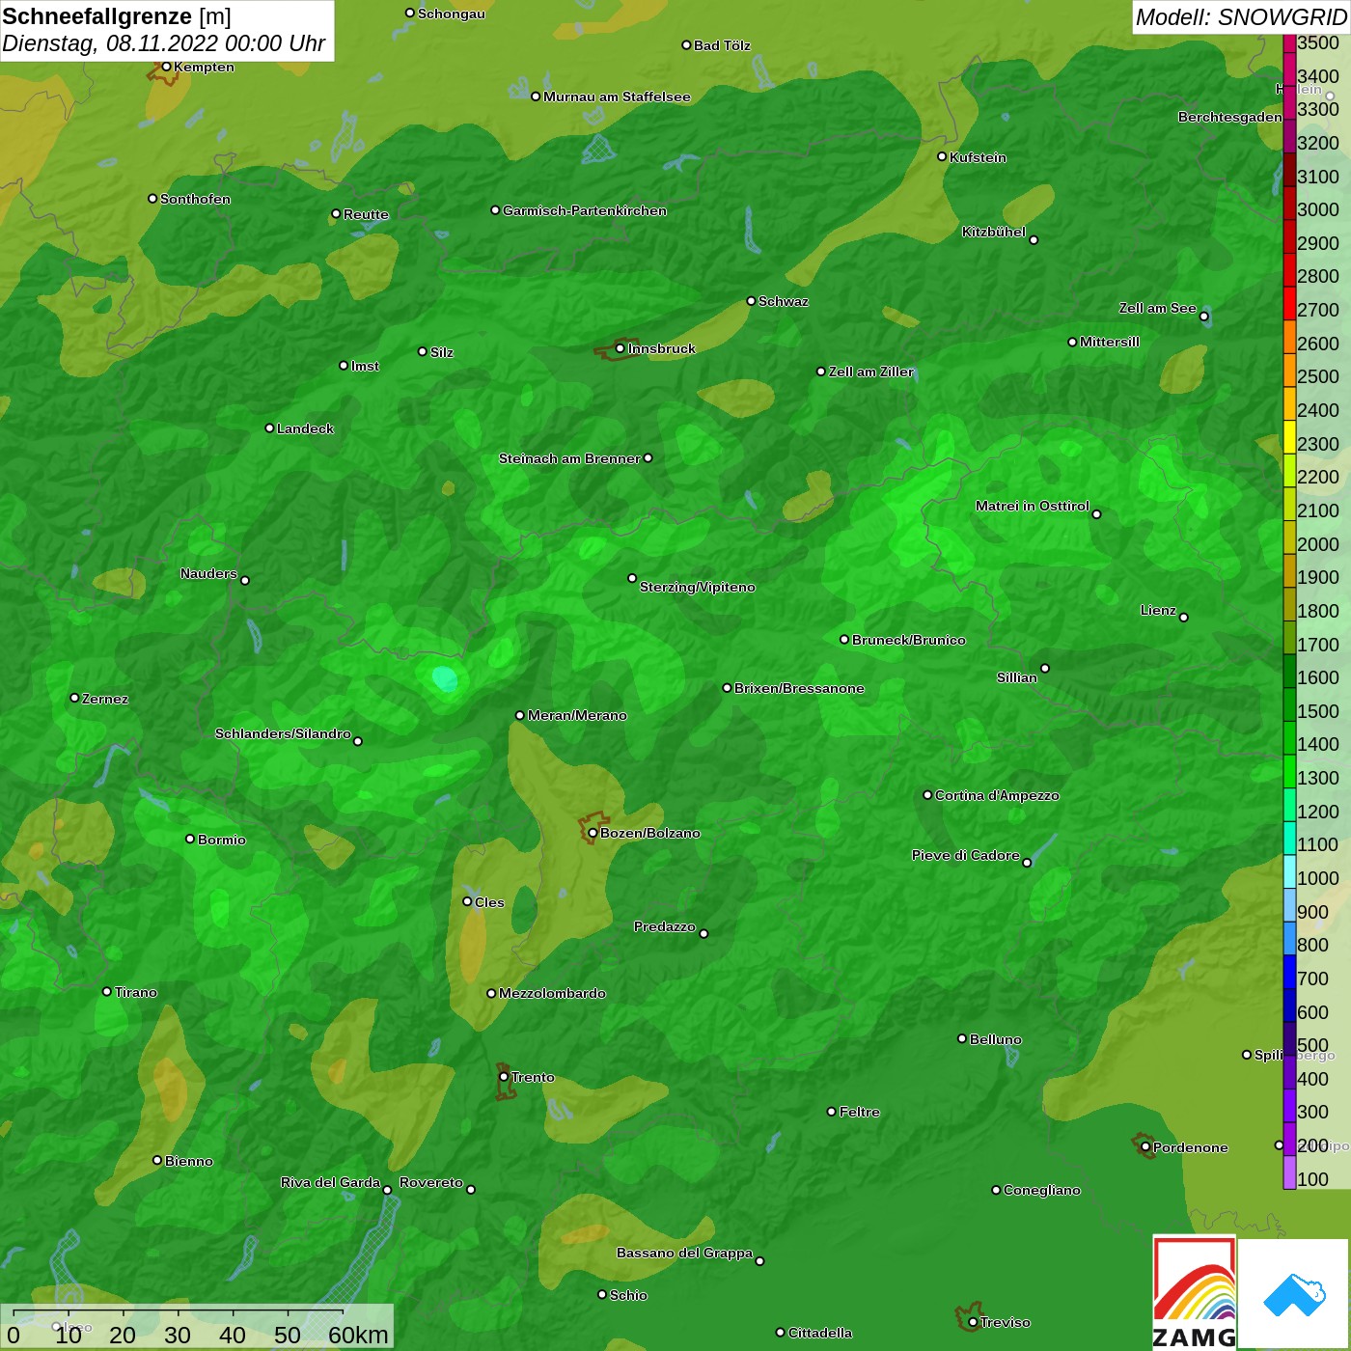
Task: Click the 'Matrei in Osttirol' label
Action: (1033, 506)
